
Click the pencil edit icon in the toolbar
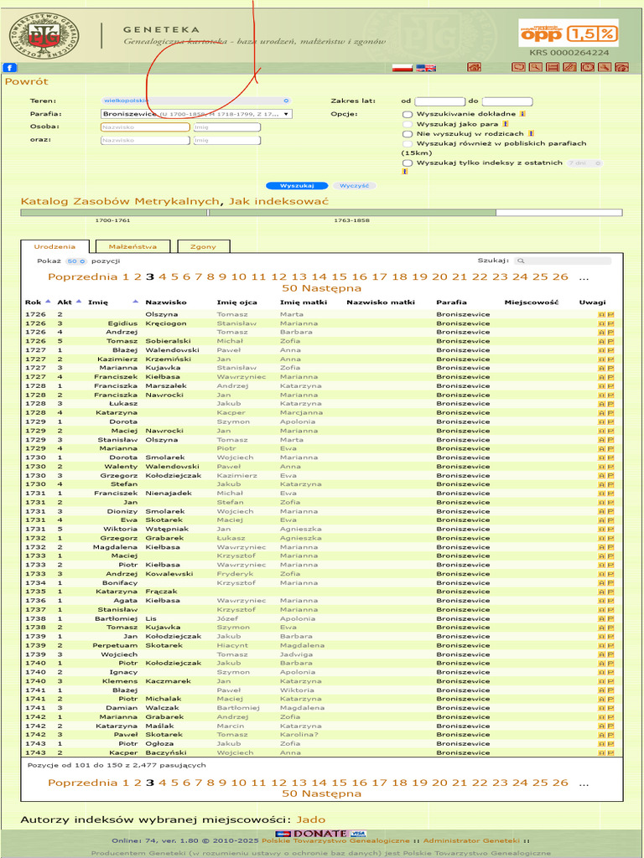(x=569, y=67)
